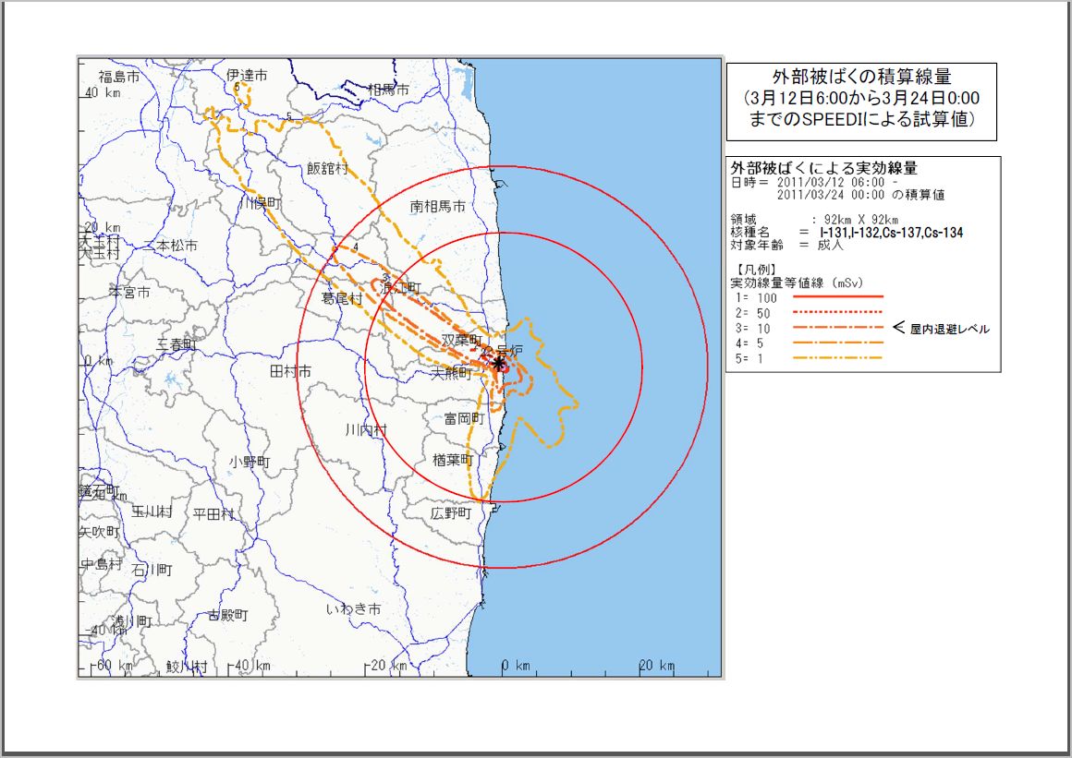Click the title 外部被ばくの積算線量

861,77
